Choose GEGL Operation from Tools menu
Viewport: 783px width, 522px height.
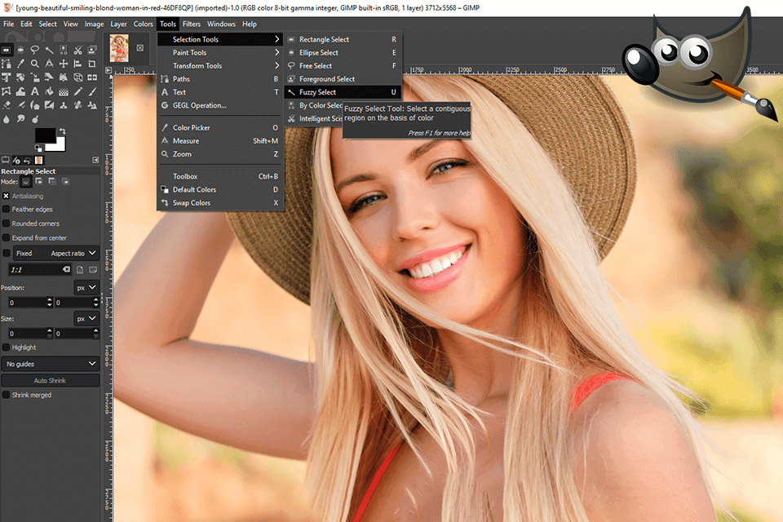point(220,105)
